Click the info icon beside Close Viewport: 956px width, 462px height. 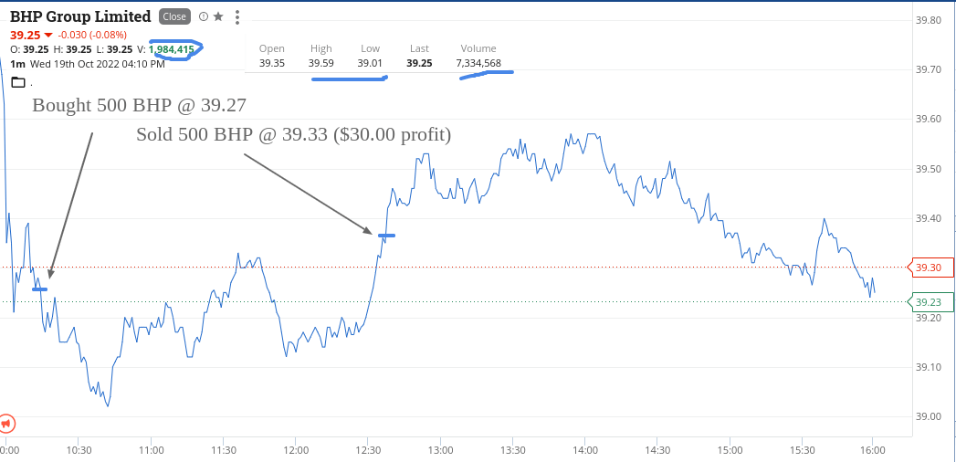pyautogui.click(x=204, y=16)
